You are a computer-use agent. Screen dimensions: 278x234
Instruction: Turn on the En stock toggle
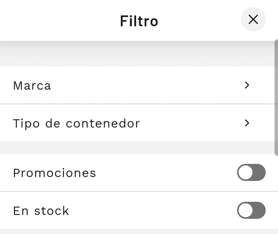251,210
